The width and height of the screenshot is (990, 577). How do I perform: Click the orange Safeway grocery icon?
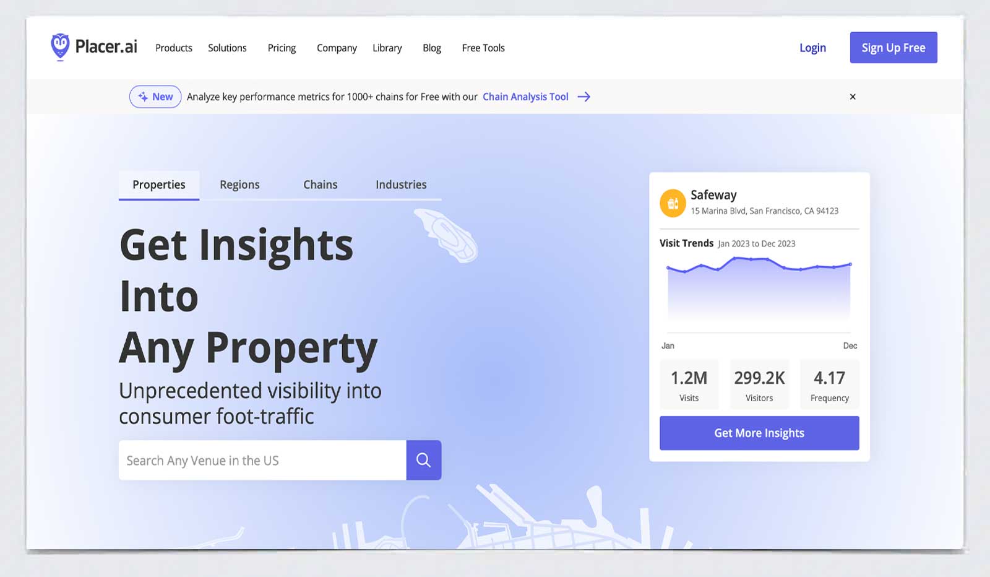673,203
